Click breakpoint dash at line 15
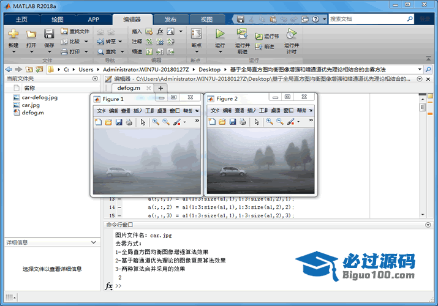The height and width of the screenshot is (306, 438). click(x=119, y=215)
